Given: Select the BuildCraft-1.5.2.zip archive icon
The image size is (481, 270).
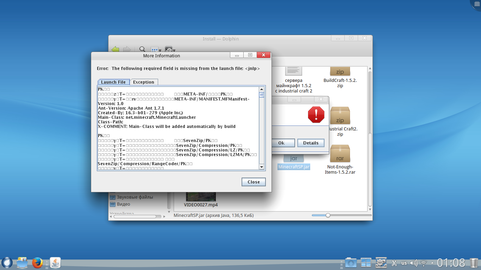Looking at the screenshot, I should [340, 71].
